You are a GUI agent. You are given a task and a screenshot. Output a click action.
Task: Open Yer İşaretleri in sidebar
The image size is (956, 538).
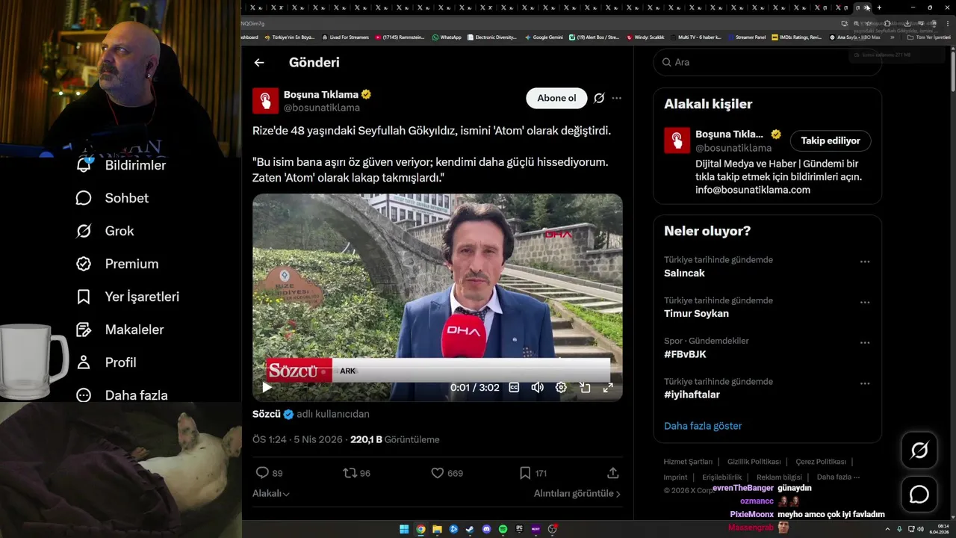(127, 297)
